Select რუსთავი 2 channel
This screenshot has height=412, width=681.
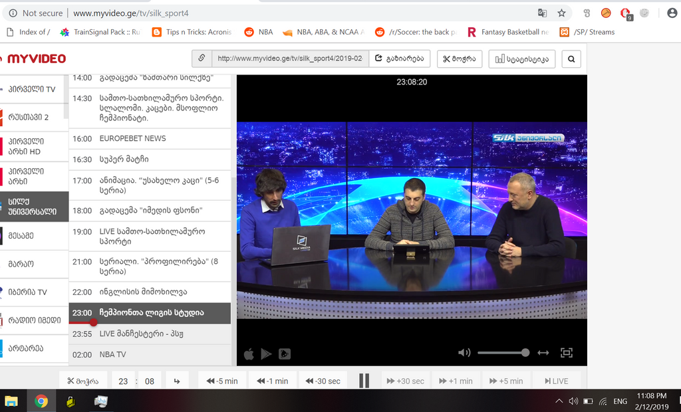[x=34, y=117]
